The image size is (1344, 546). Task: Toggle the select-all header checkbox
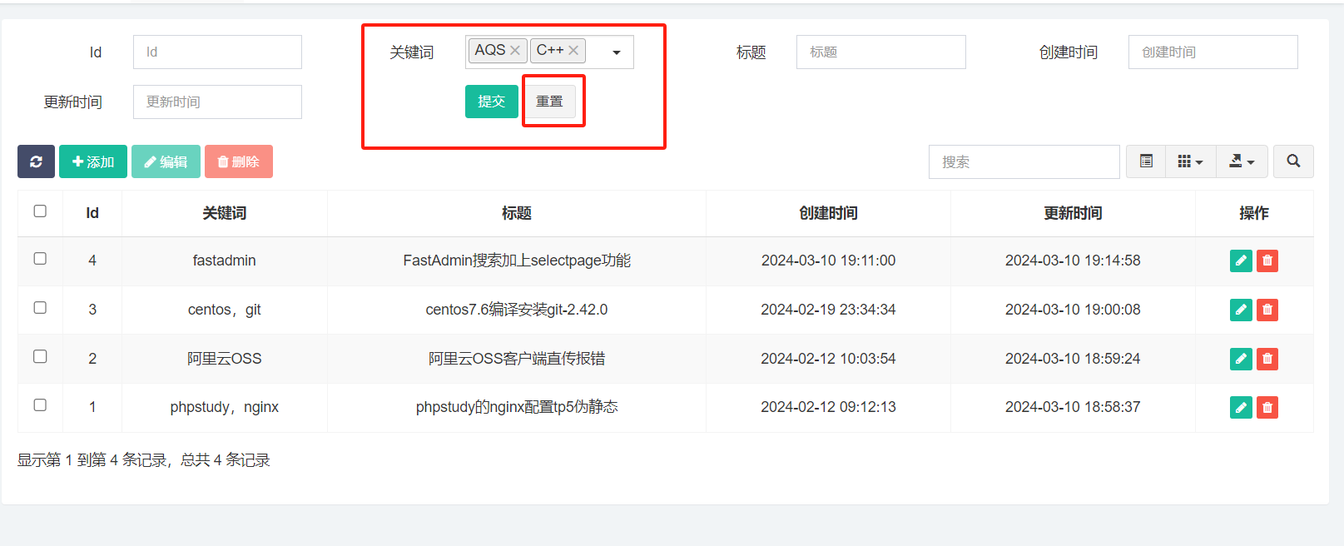click(40, 211)
